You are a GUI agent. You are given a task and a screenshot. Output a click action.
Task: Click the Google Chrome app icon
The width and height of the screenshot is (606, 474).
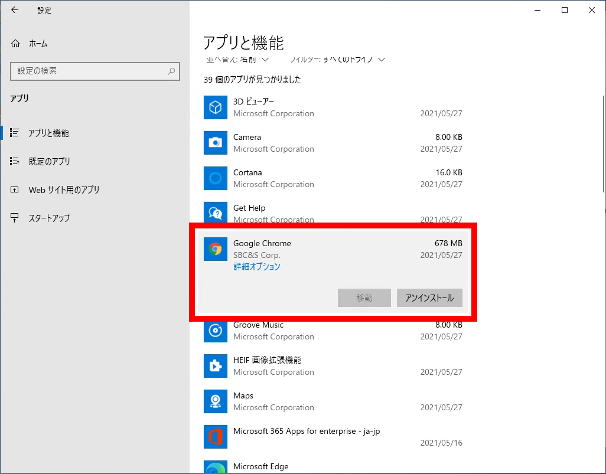(215, 249)
